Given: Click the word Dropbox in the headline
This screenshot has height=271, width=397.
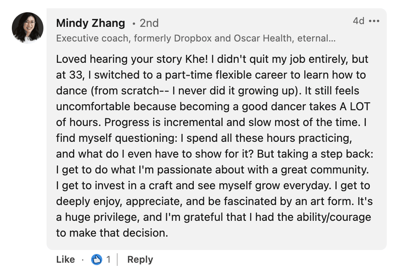Looking at the screenshot, I should 193,38.
